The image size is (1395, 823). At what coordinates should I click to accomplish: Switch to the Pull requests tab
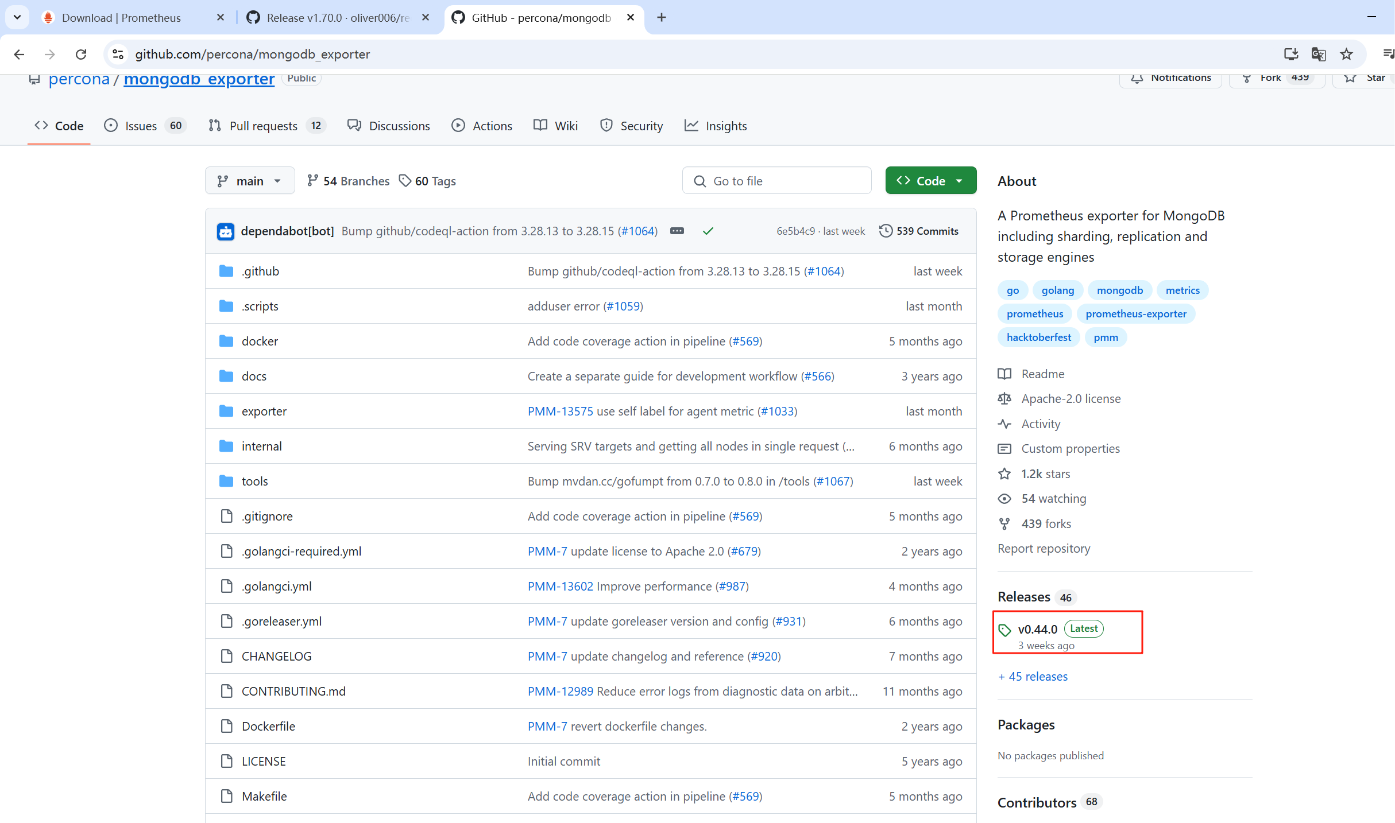point(263,126)
